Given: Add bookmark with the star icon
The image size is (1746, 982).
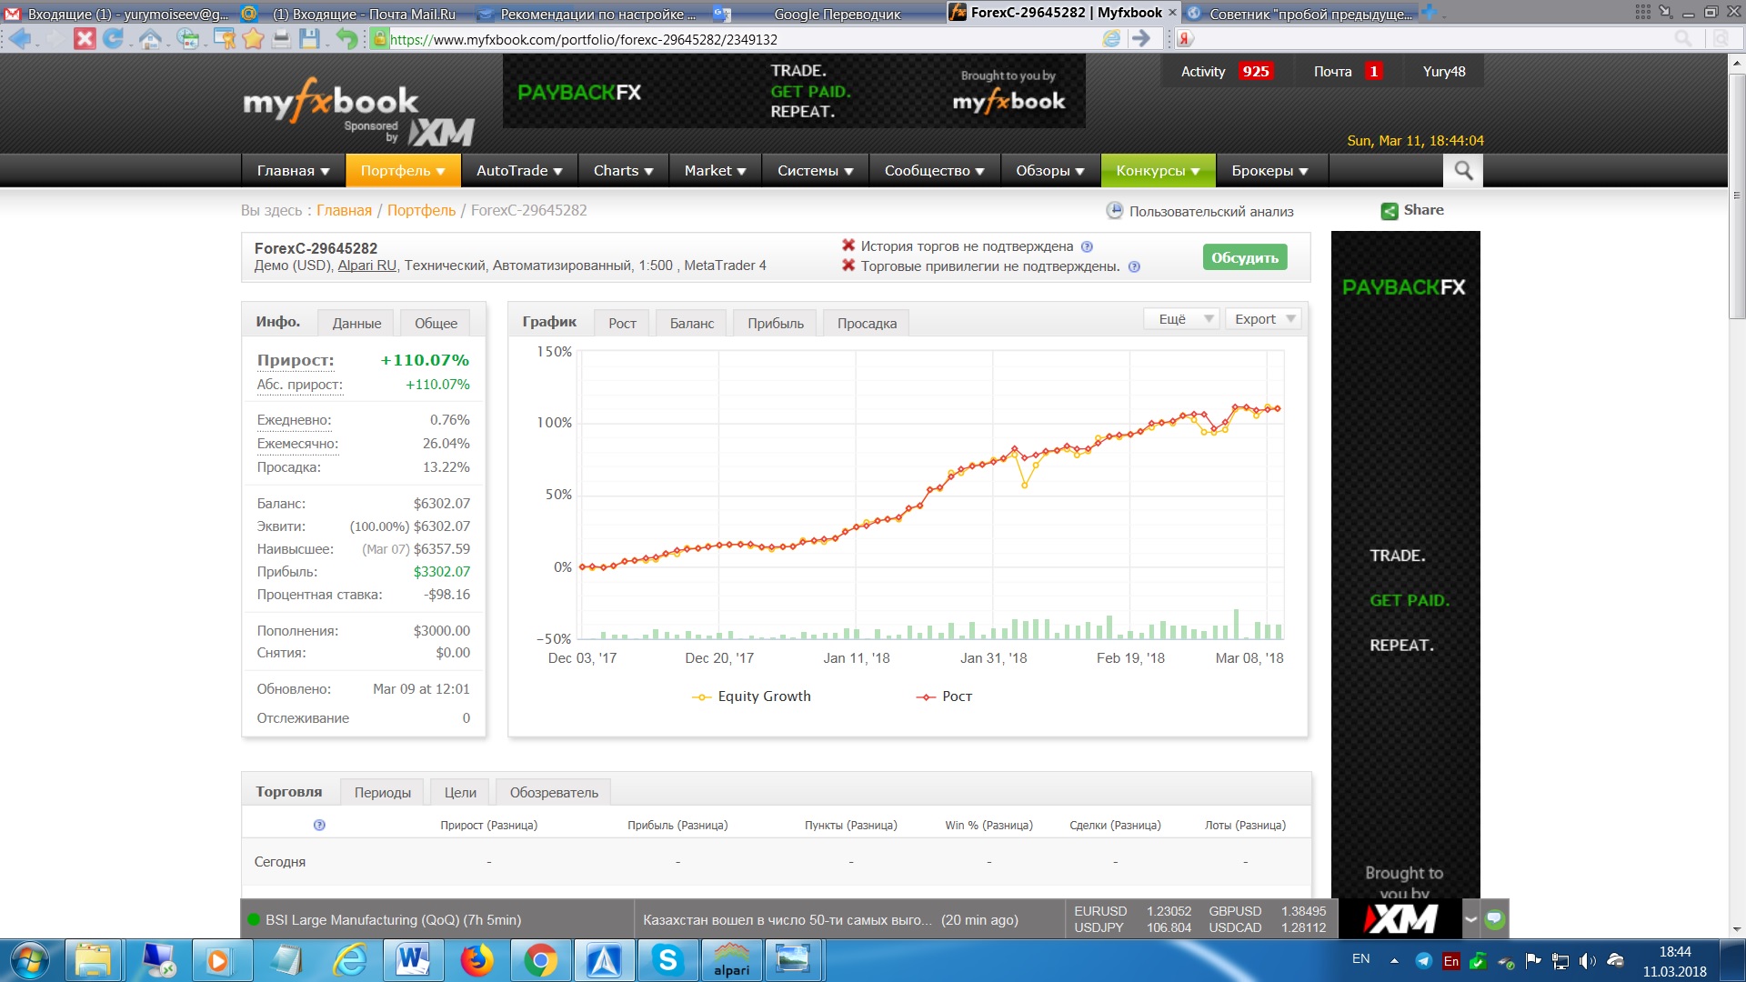Looking at the screenshot, I should (253, 39).
